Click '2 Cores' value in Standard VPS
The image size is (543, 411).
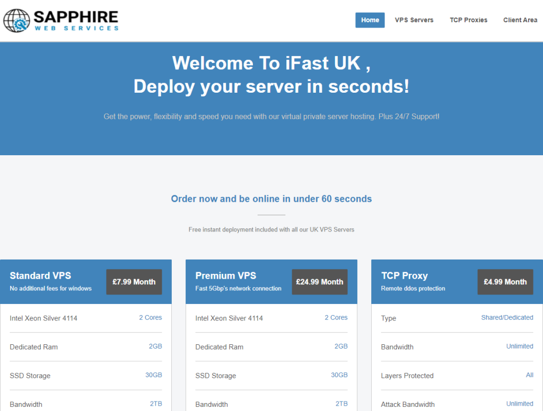[150, 318]
